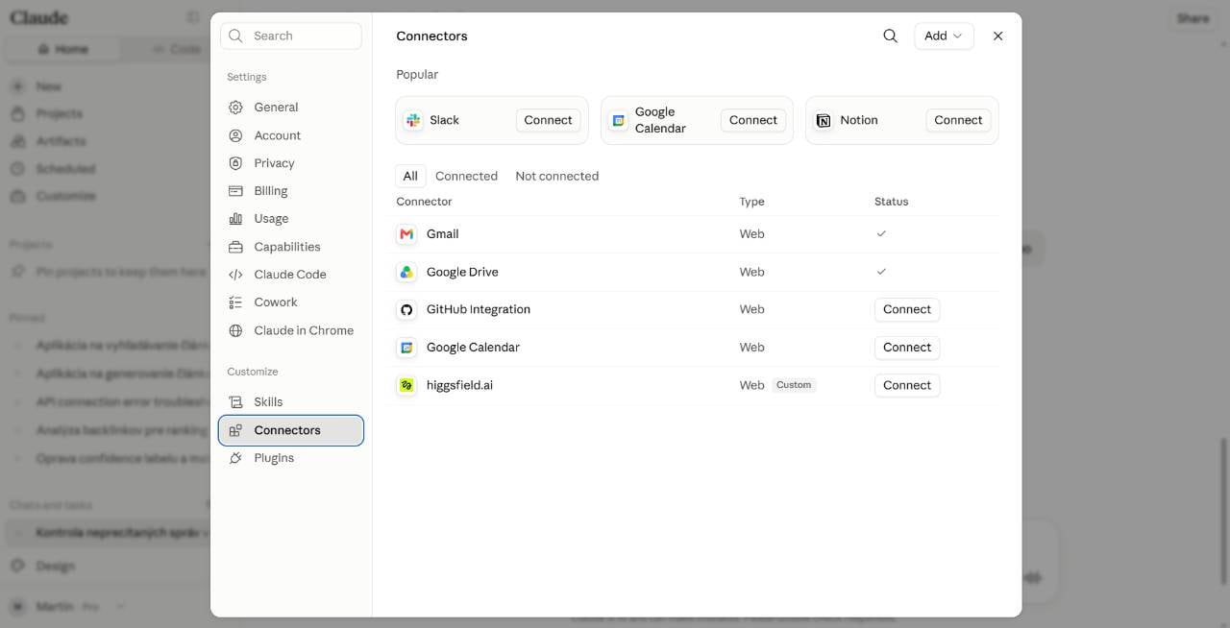The height and width of the screenshot is (628, 1230).
Task: Click the Connectors grid icon
Action: [235, 430]
